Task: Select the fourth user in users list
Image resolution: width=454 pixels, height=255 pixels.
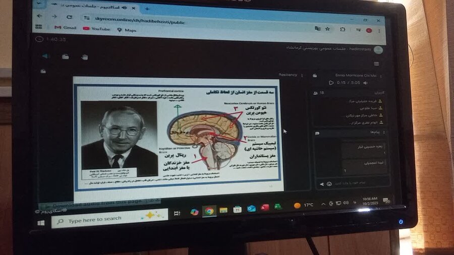Action: [x=366, y=122]
